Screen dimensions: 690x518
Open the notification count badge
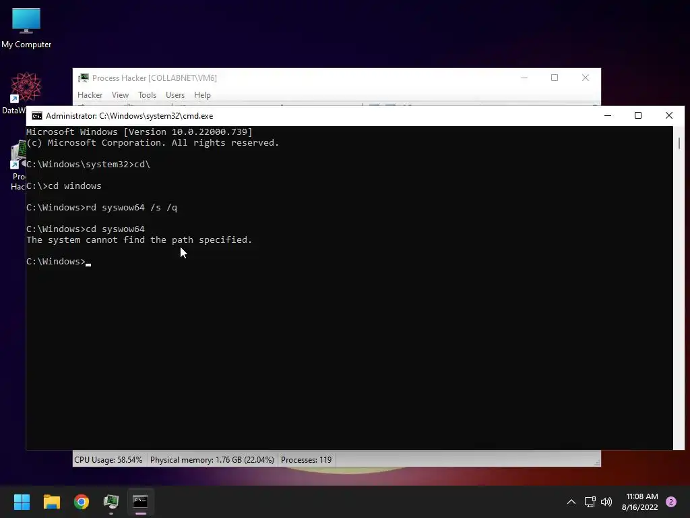pyautogui.click(x=671, y=502)
